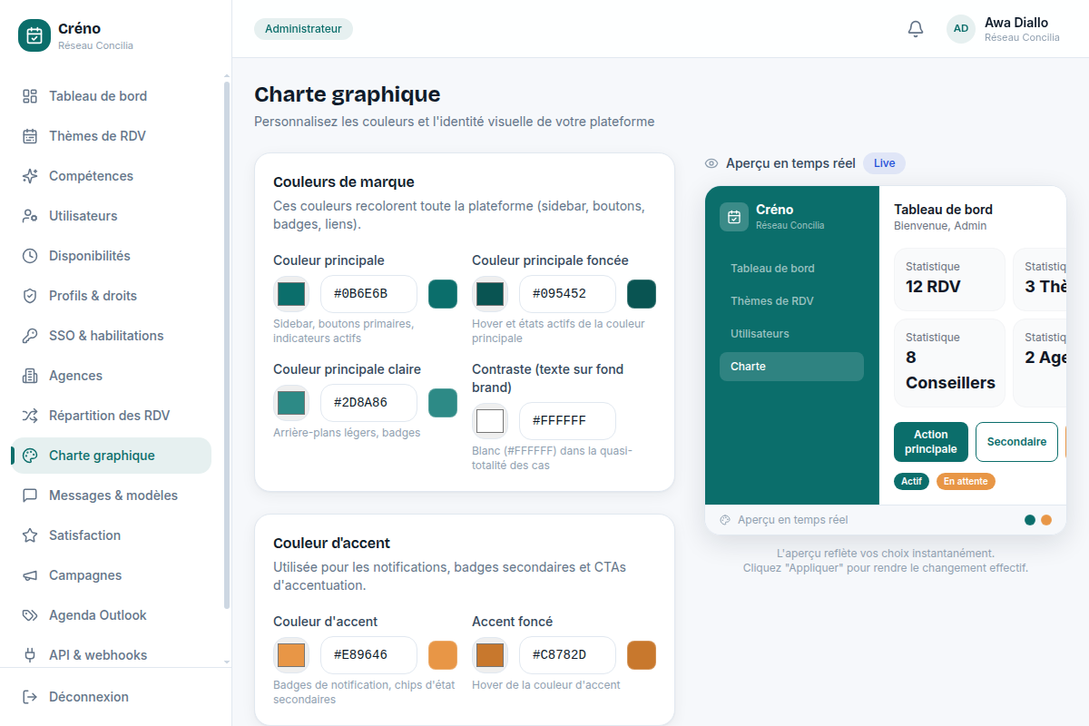Edit the #E89646 accent hex field
This screenshot has height=726, width=1089.
tap(368, 655)
